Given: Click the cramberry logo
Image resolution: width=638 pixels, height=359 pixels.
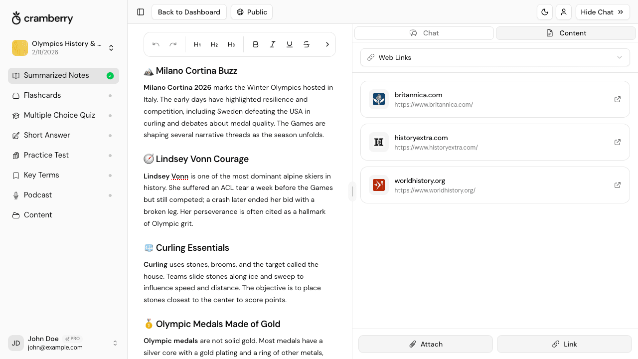Looking at the screenshot, I should tap(42, 18).
